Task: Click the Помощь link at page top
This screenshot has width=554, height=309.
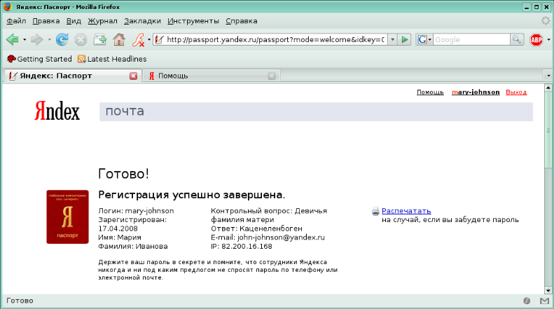Action: click(x=430, y=92)
